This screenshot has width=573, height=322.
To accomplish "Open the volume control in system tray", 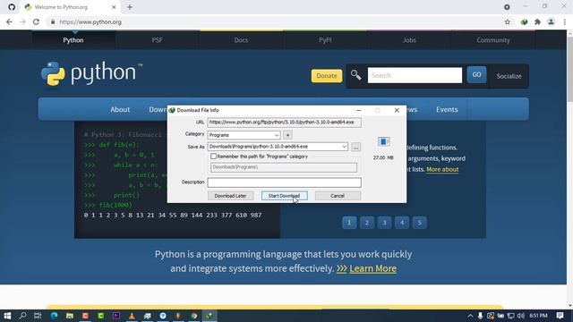I will pos(521,316).
